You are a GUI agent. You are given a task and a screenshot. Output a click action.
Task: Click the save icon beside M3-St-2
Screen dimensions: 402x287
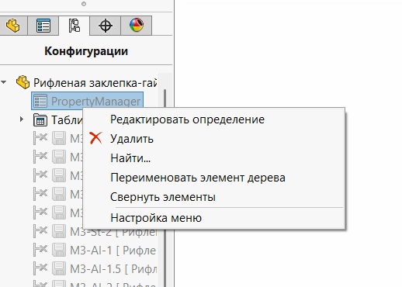[59, 231]
